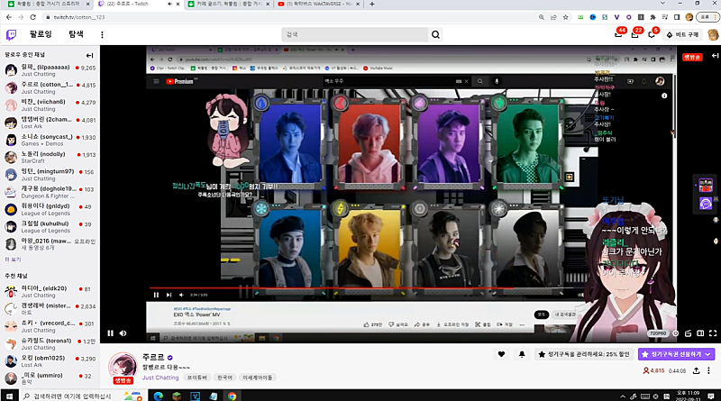Expand followed channels with 더 보기
The height and width of the screenshot is (401, 721).
[x=13, y=260]
